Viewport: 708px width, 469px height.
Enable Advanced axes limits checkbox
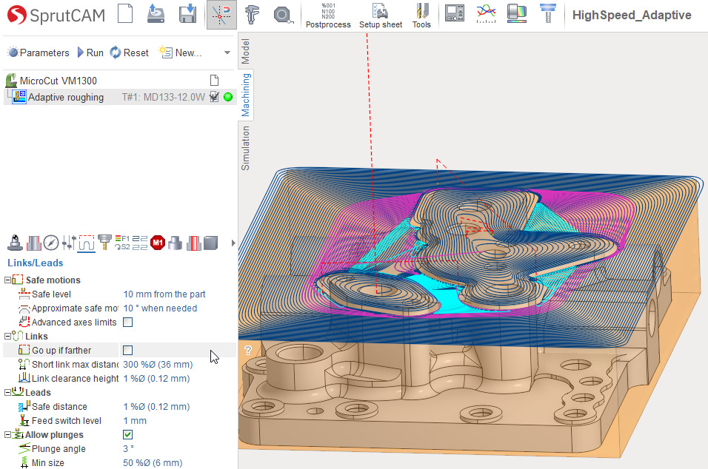(x=128, y=323)
